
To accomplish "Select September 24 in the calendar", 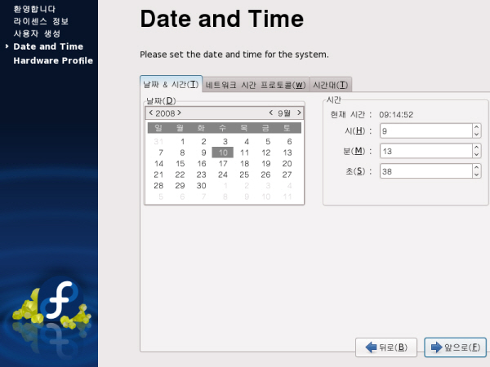I will click(x=223, y=175).
